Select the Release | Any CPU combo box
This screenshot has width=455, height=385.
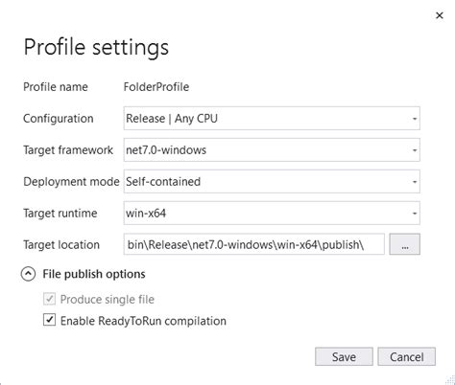click(x=272, y=119)
